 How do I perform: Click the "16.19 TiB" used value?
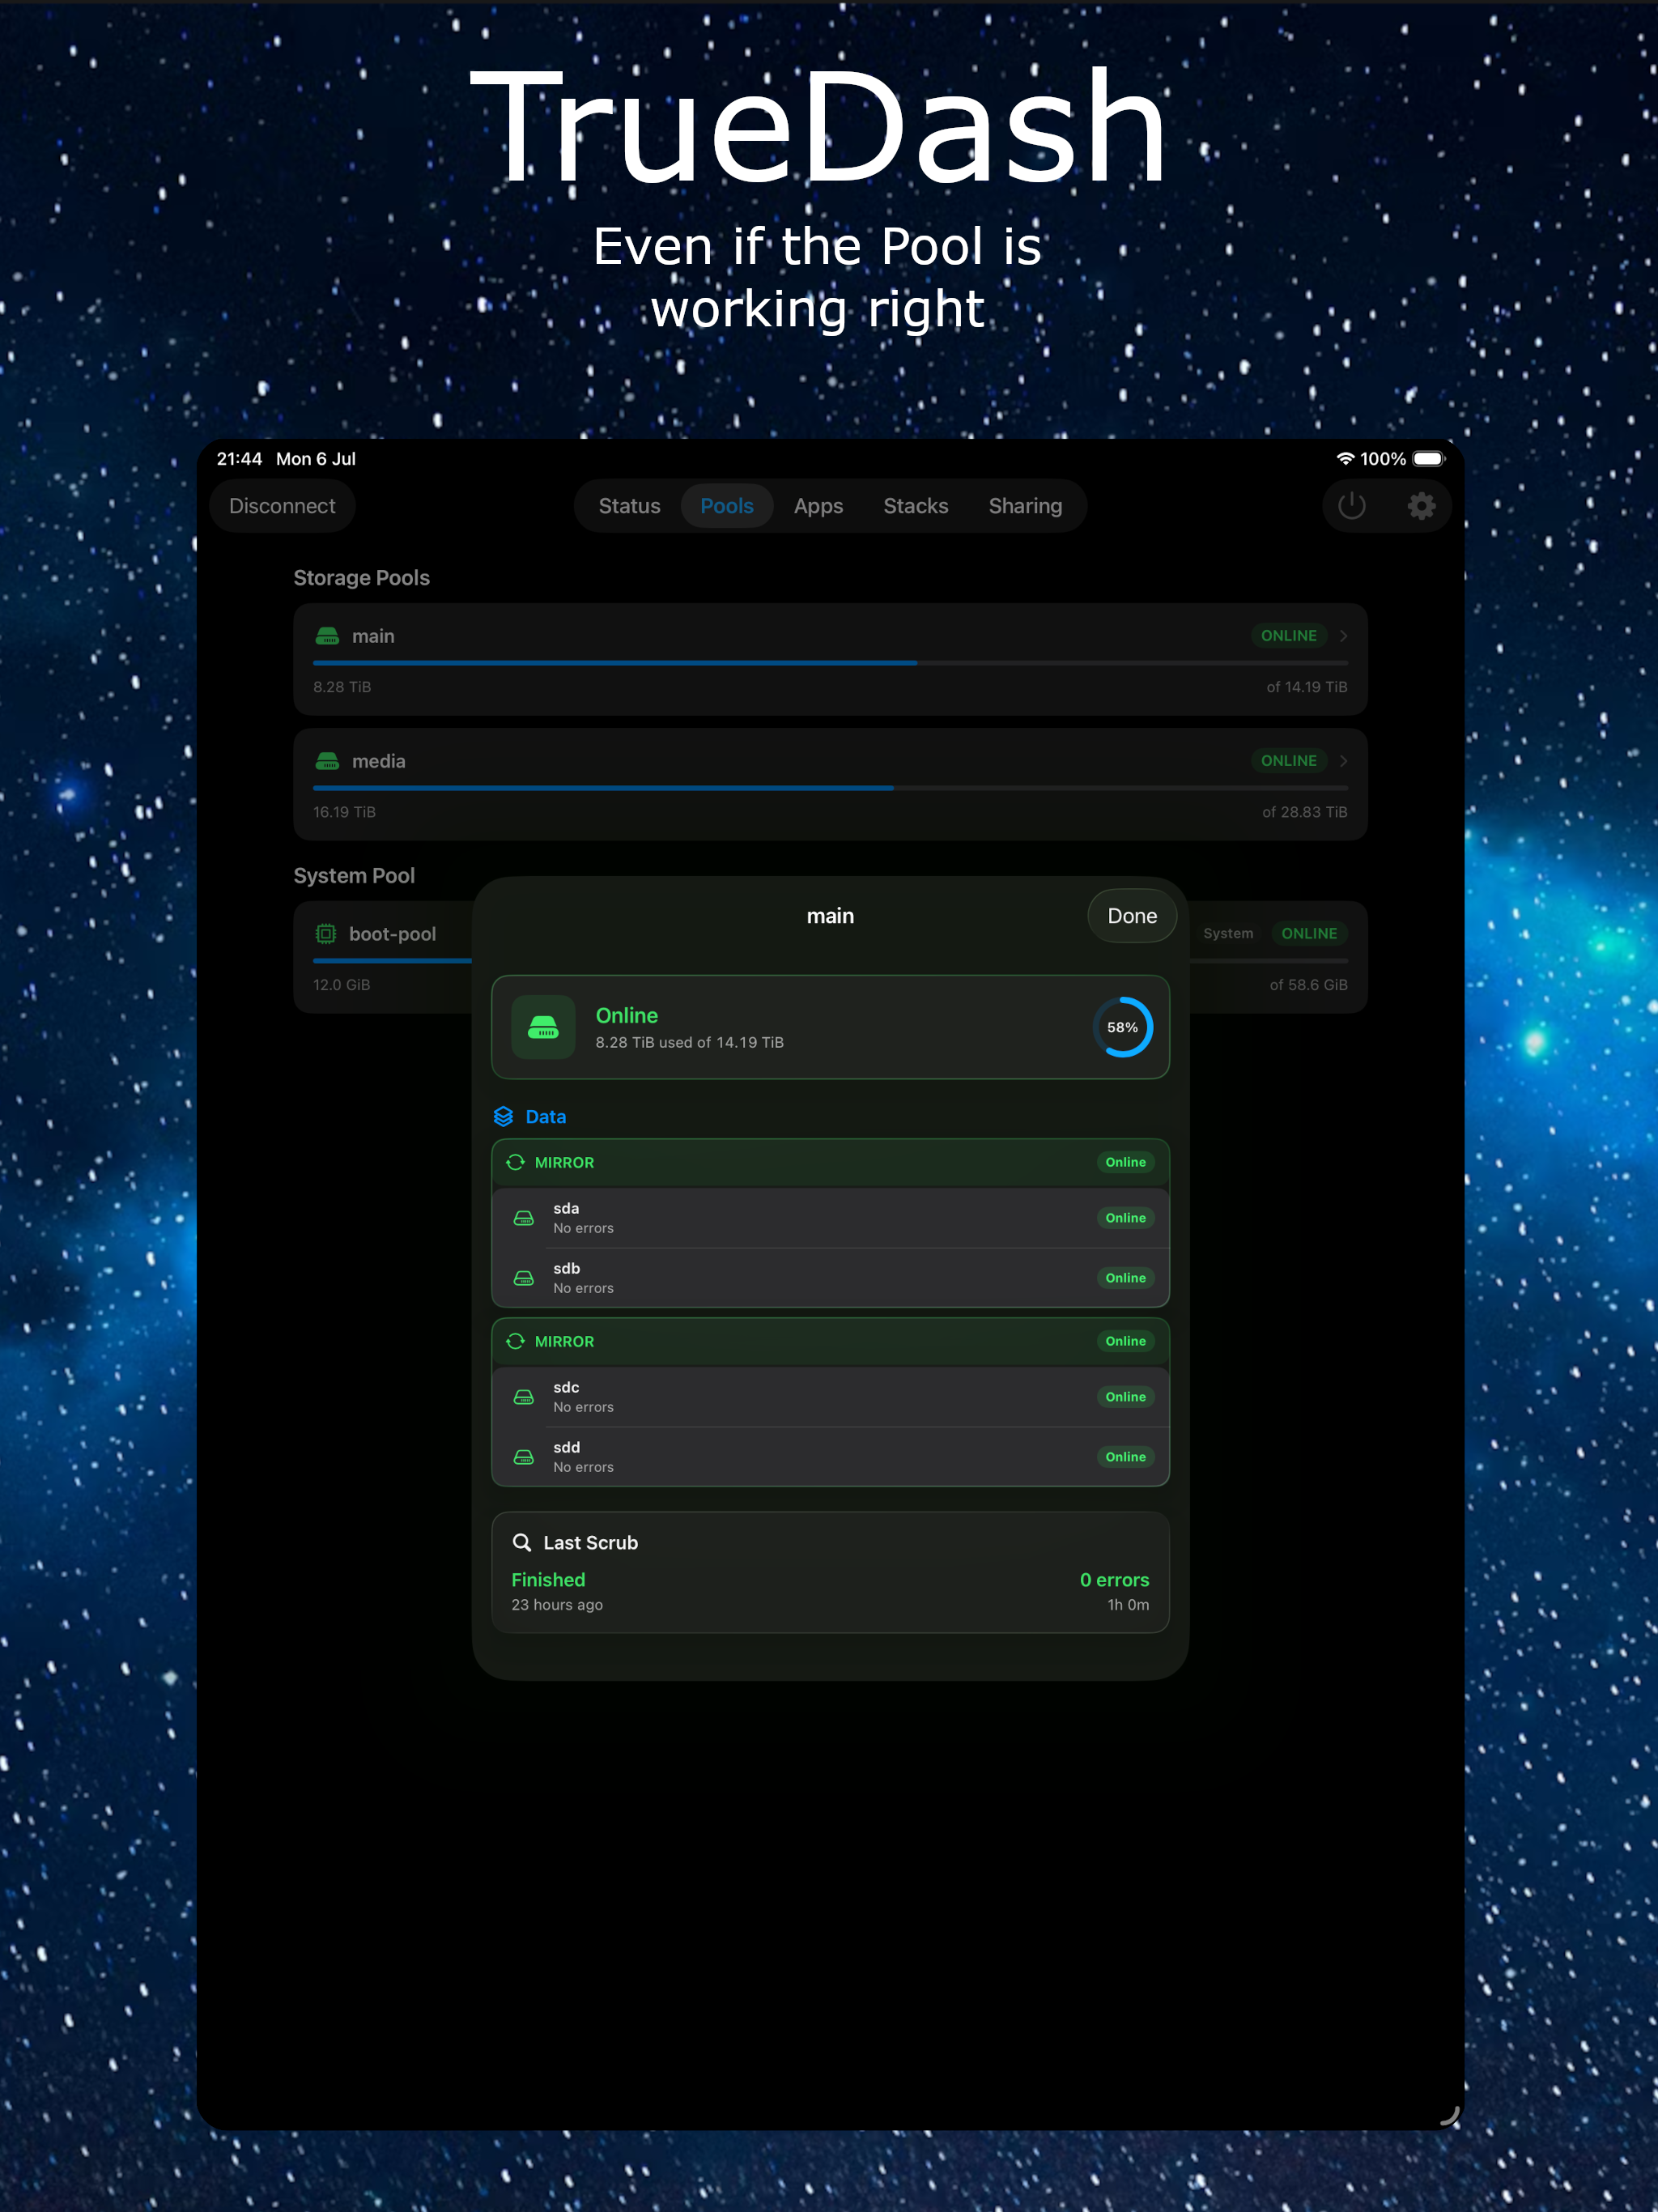(x=344, y=812)
